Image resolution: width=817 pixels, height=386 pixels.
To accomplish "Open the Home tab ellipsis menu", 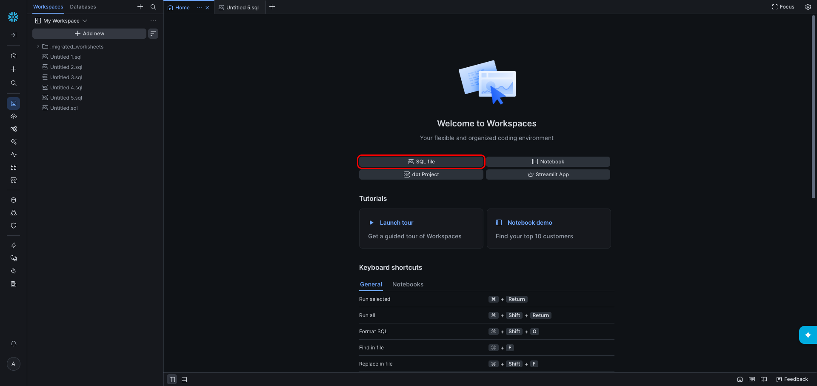I will 200,8.
